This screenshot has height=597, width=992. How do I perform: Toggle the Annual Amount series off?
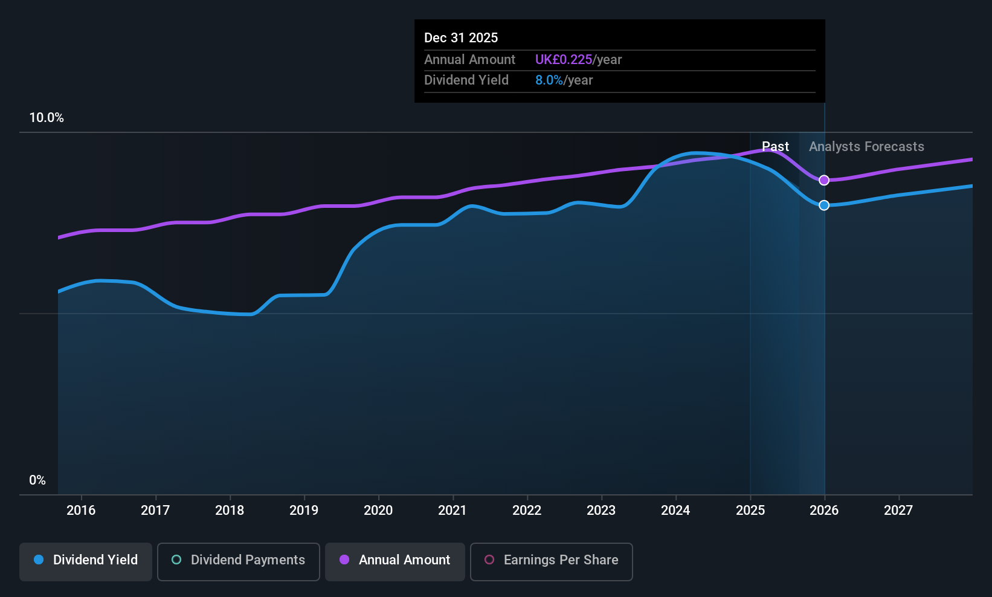coord(395,561)
